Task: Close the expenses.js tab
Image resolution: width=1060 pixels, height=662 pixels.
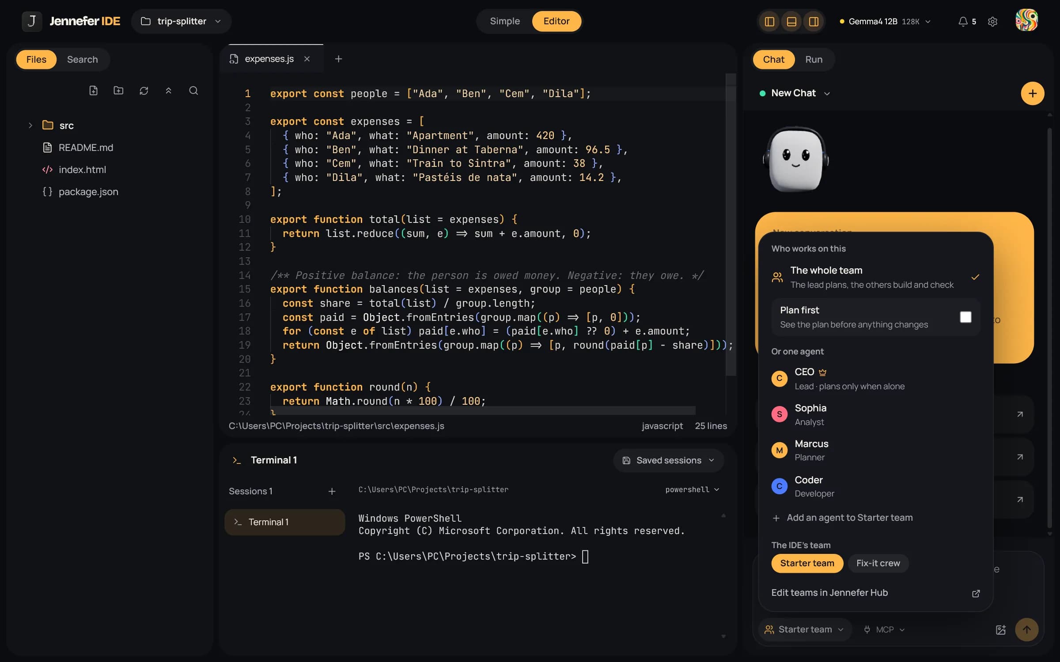Action: click(307, 59)
